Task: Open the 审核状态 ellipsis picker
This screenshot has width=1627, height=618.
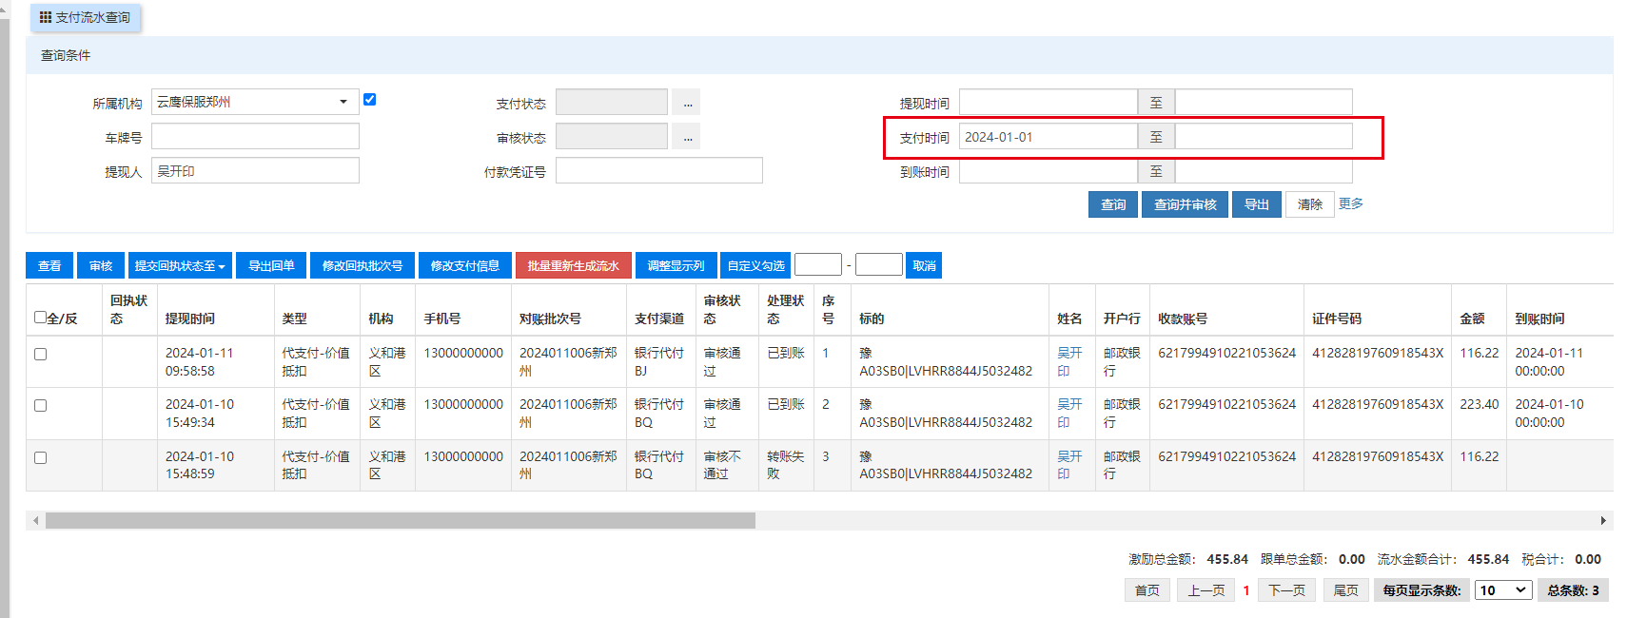Action: tap(686, 137)
